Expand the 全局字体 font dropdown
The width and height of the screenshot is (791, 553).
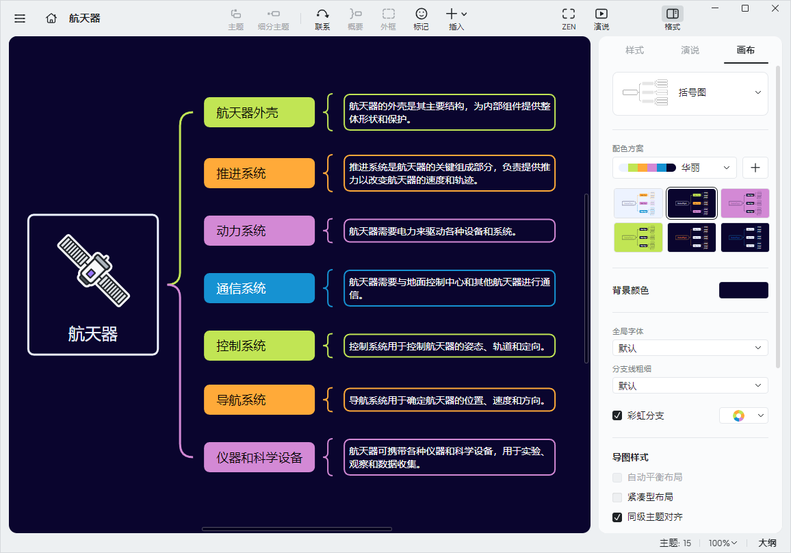tap(690, 348)
